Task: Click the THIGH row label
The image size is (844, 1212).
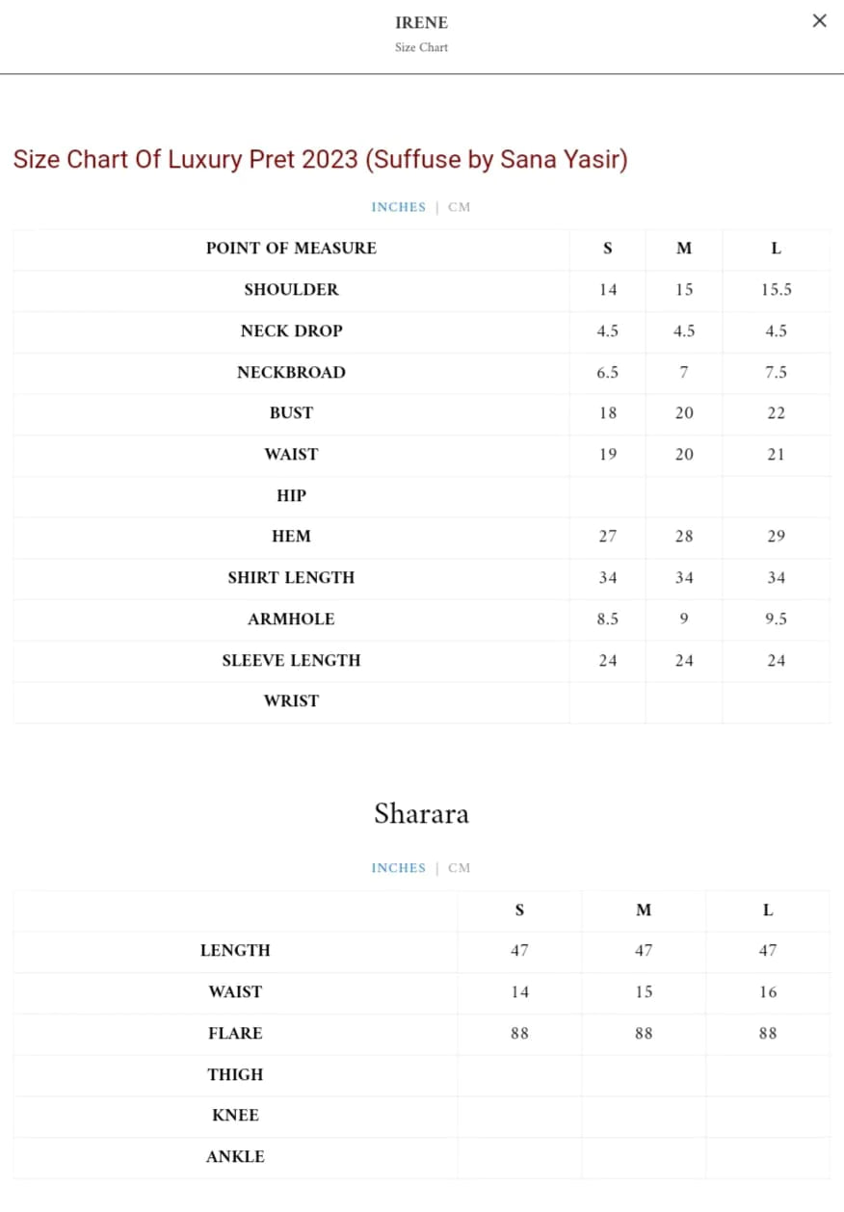Action: (235, 1075)
